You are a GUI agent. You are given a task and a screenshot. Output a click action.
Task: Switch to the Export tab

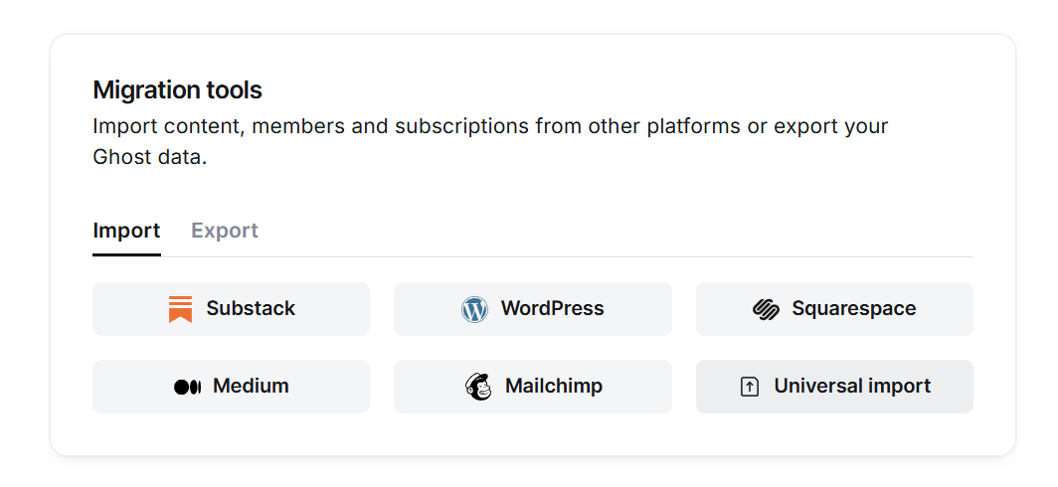coord(224,231)
